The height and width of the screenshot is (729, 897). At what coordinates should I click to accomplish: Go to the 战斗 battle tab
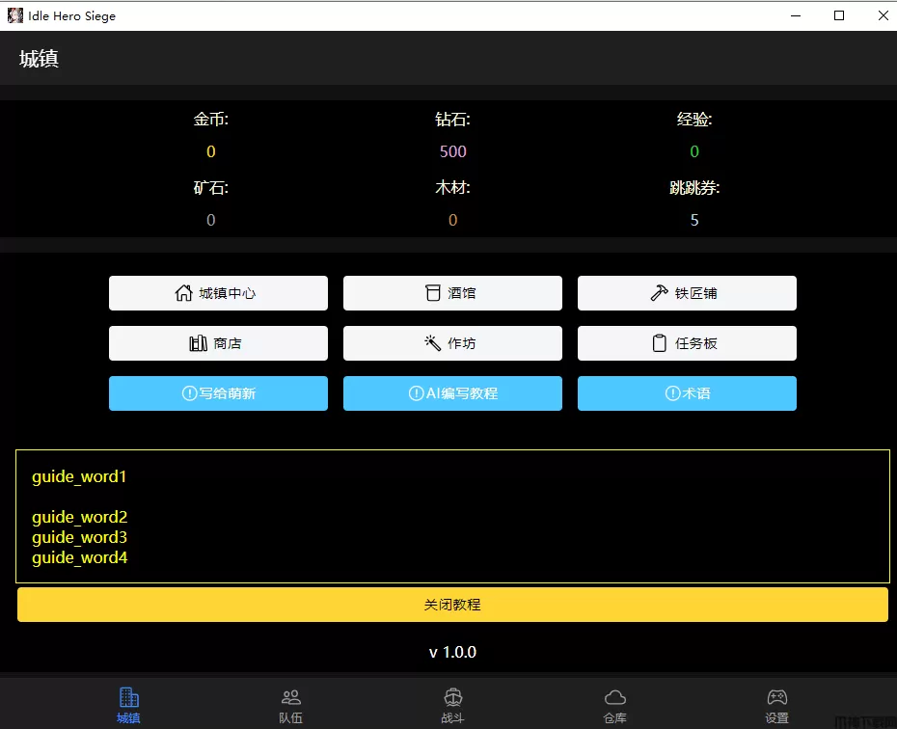click(452, 705)
